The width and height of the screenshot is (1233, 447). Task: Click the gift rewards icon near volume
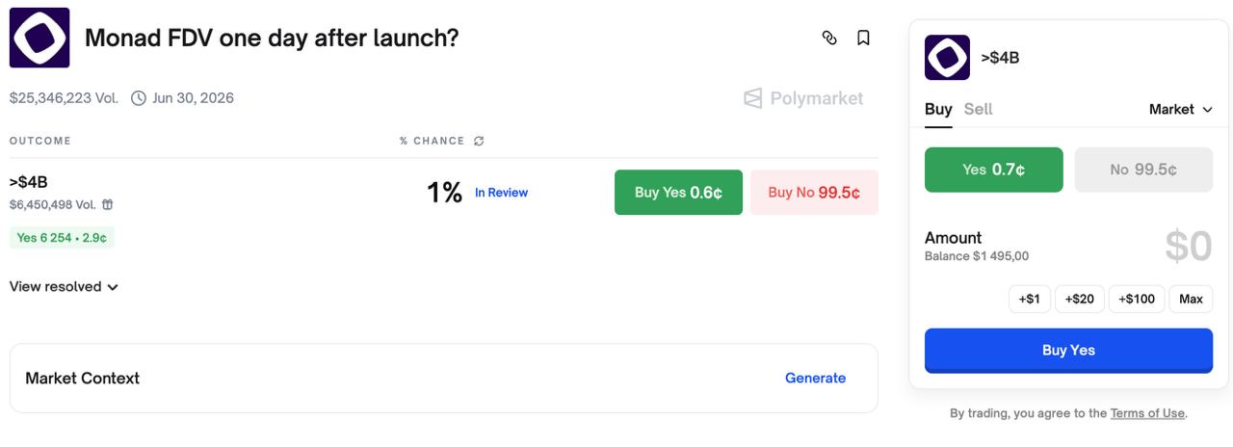click(x=108, y=204)
